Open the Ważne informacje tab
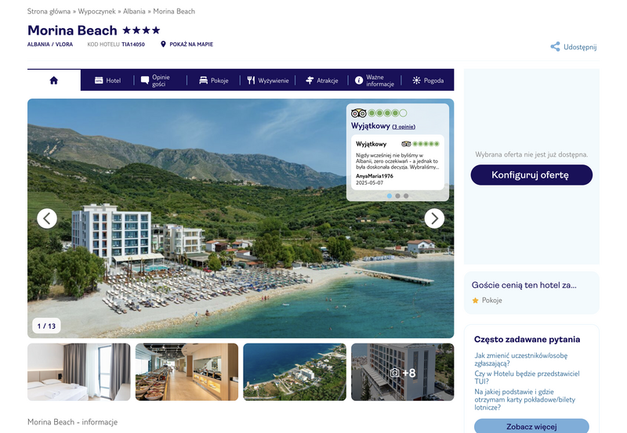Image resolution: width=627 pixels, height=433 pixels. [375, 81]
